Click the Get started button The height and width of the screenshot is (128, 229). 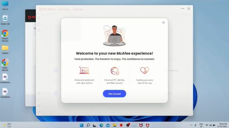(114, 94)
